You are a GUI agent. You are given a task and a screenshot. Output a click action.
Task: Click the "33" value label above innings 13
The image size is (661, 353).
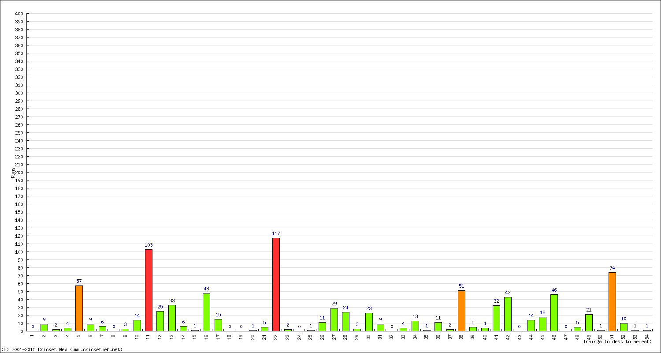click(172, 300)
